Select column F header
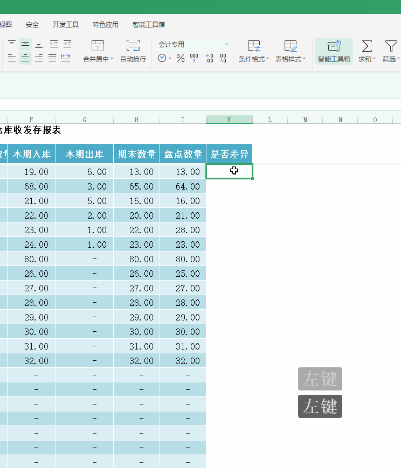401x468 pixels. [x=31, y=120]
